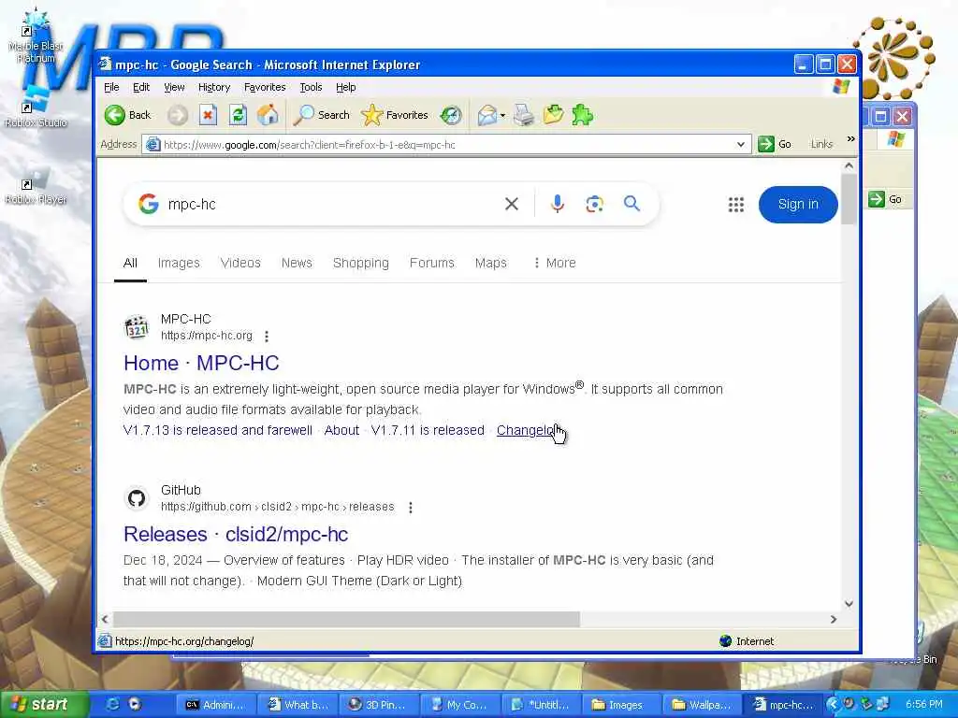Click the Refresh page icon
Viewport: 958px width, 718px height.
(238, 115)
